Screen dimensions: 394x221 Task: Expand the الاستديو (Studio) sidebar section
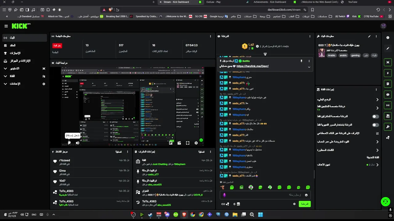[x=25, y=68]
